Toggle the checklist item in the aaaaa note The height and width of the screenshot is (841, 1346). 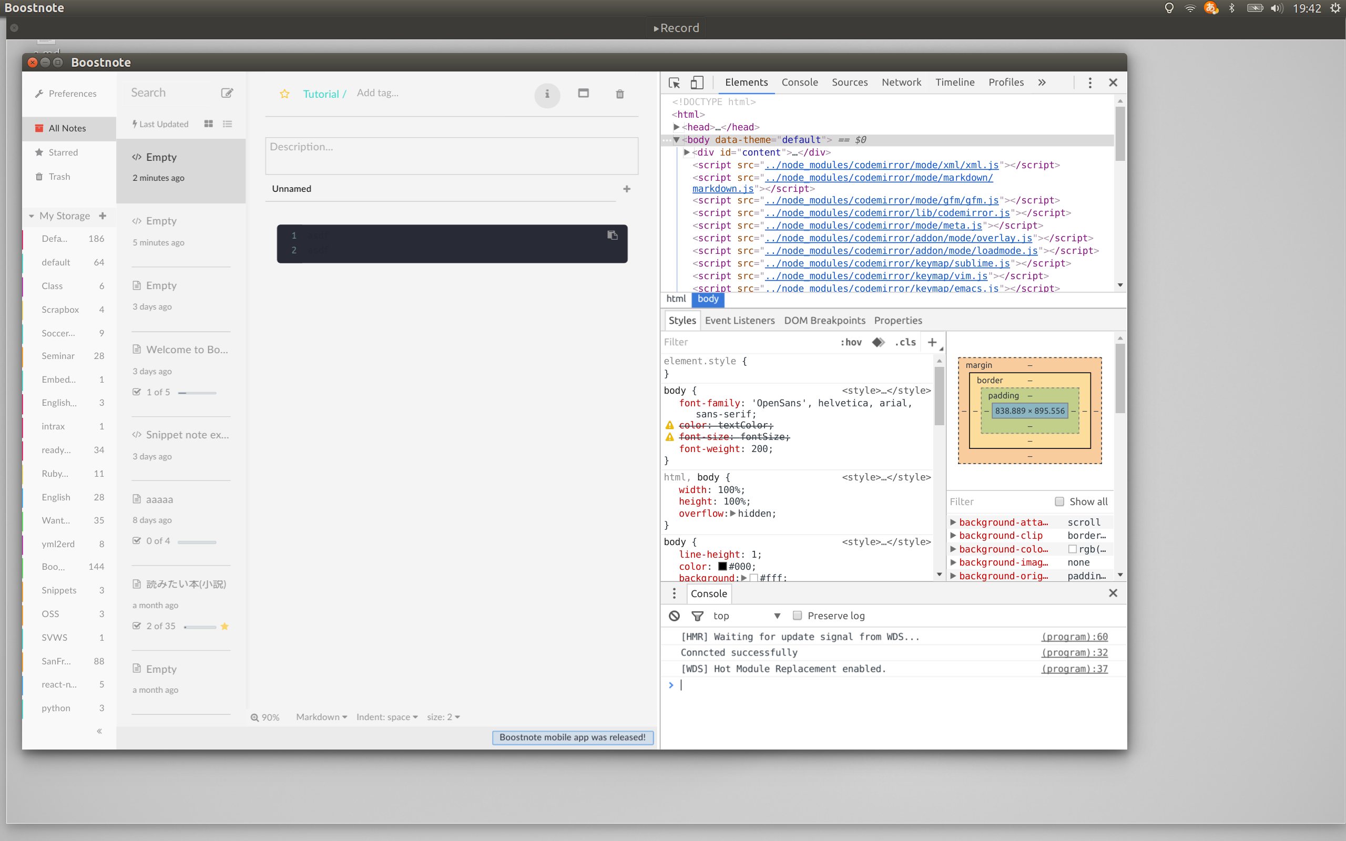click(x=136, y=540)
